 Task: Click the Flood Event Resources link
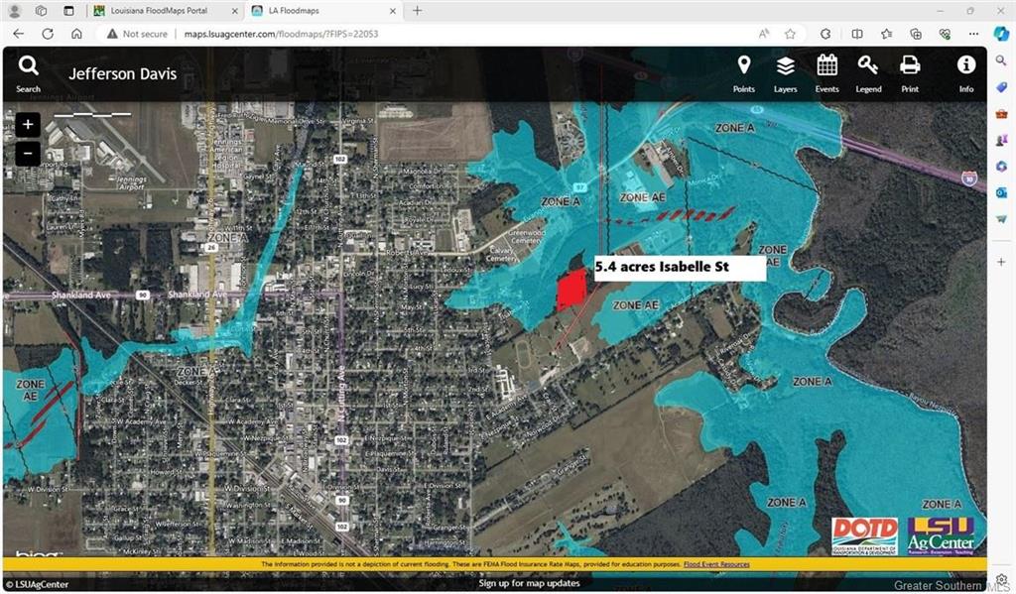[x=715, y=564]
